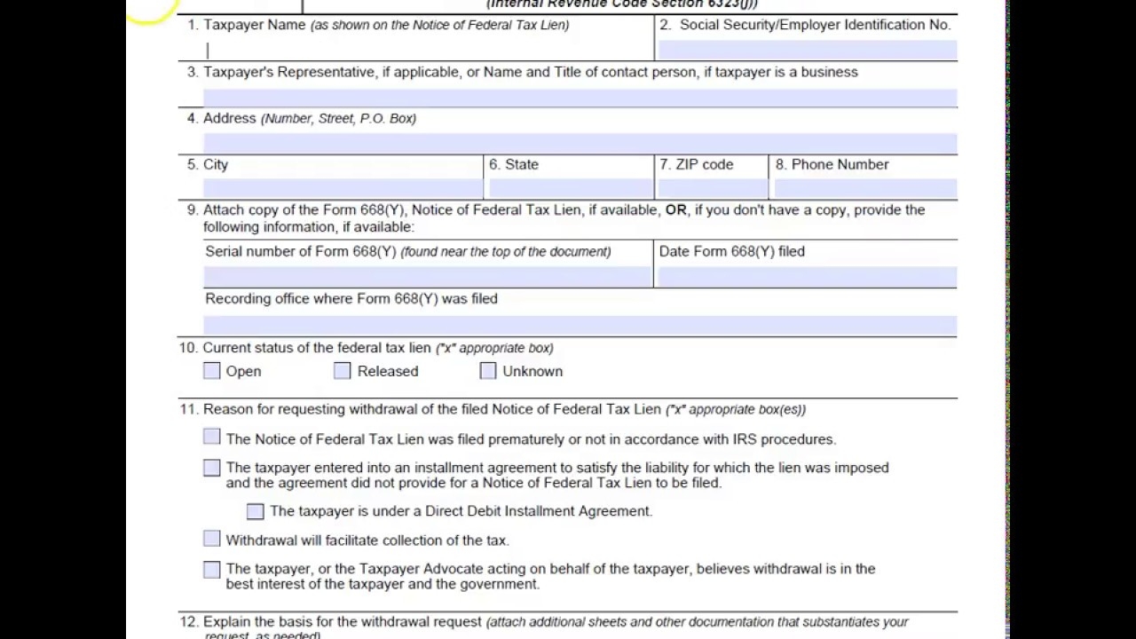Select the State input field
The image size is (1136, 639).
pyautogui.click(x=571, y=188)
